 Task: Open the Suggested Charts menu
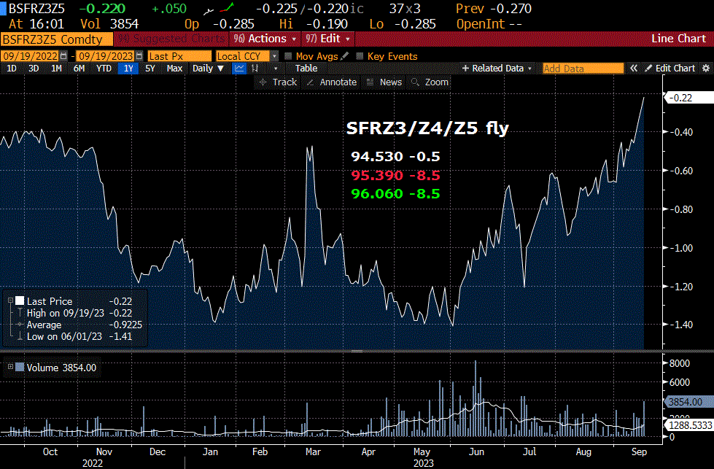coord(171,39)
